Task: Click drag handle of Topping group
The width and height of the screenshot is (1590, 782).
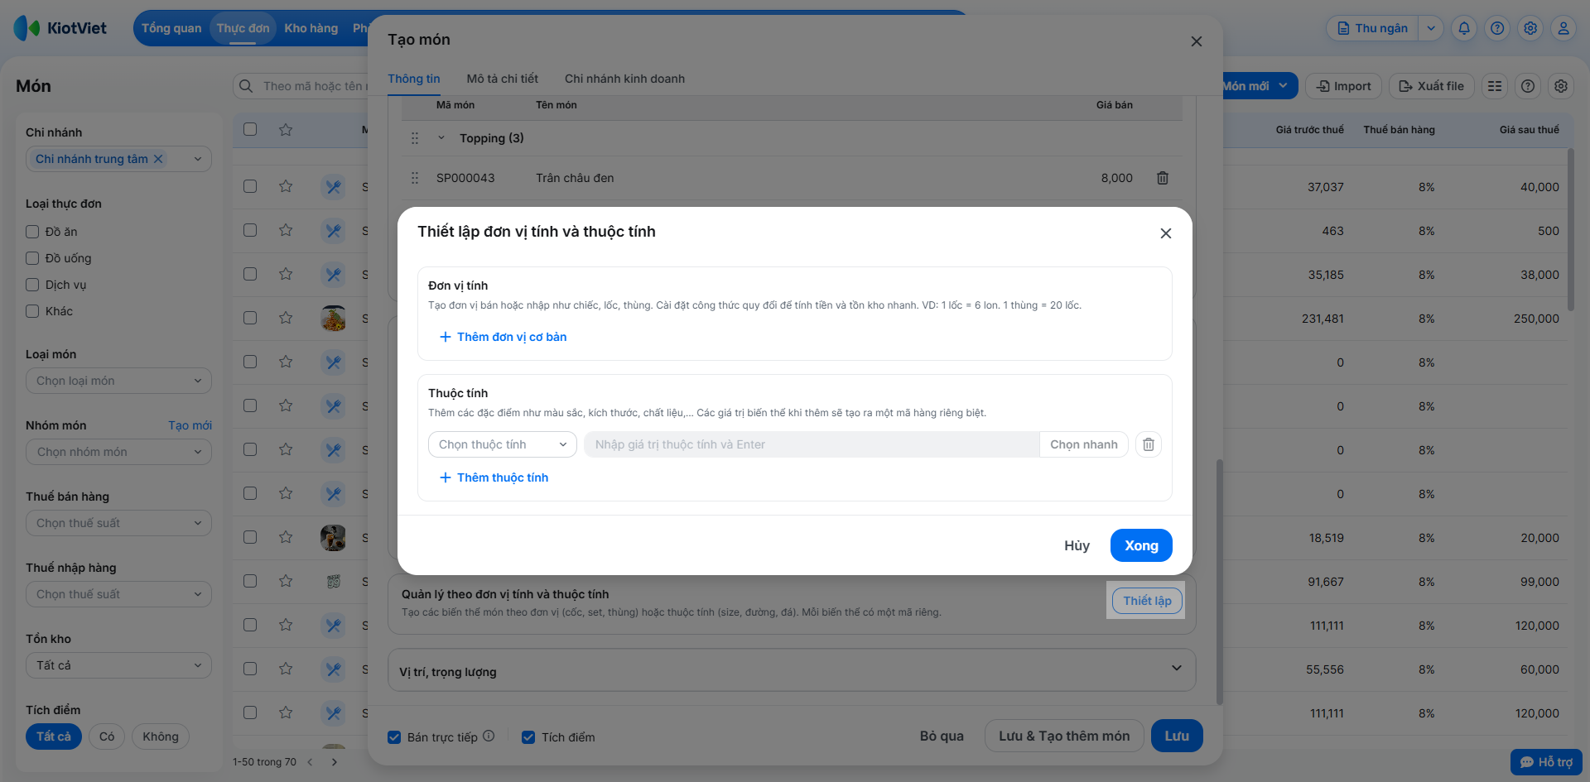Action: coord(415,138)
